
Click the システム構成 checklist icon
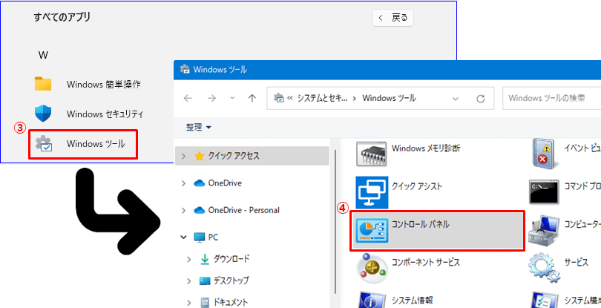pos(546,301)
